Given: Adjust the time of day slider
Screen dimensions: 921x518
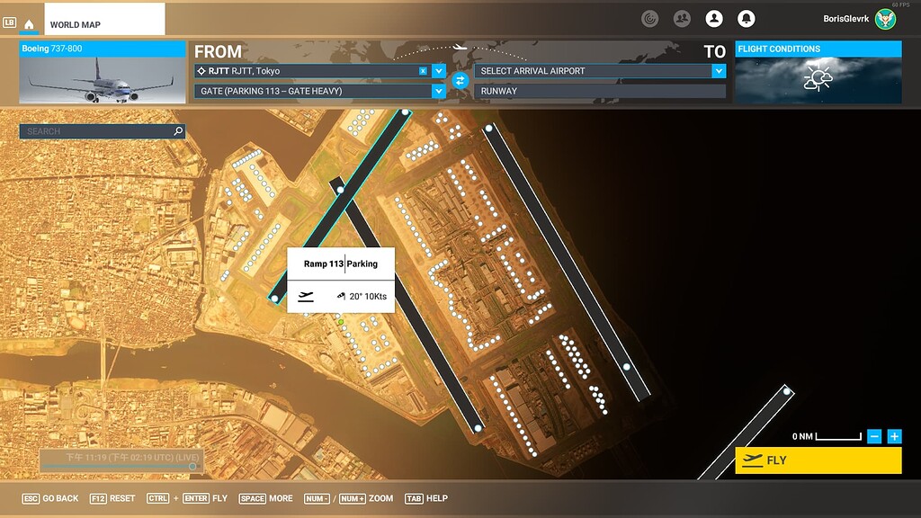Looking at the screenshot, I should tap(121, 467).
